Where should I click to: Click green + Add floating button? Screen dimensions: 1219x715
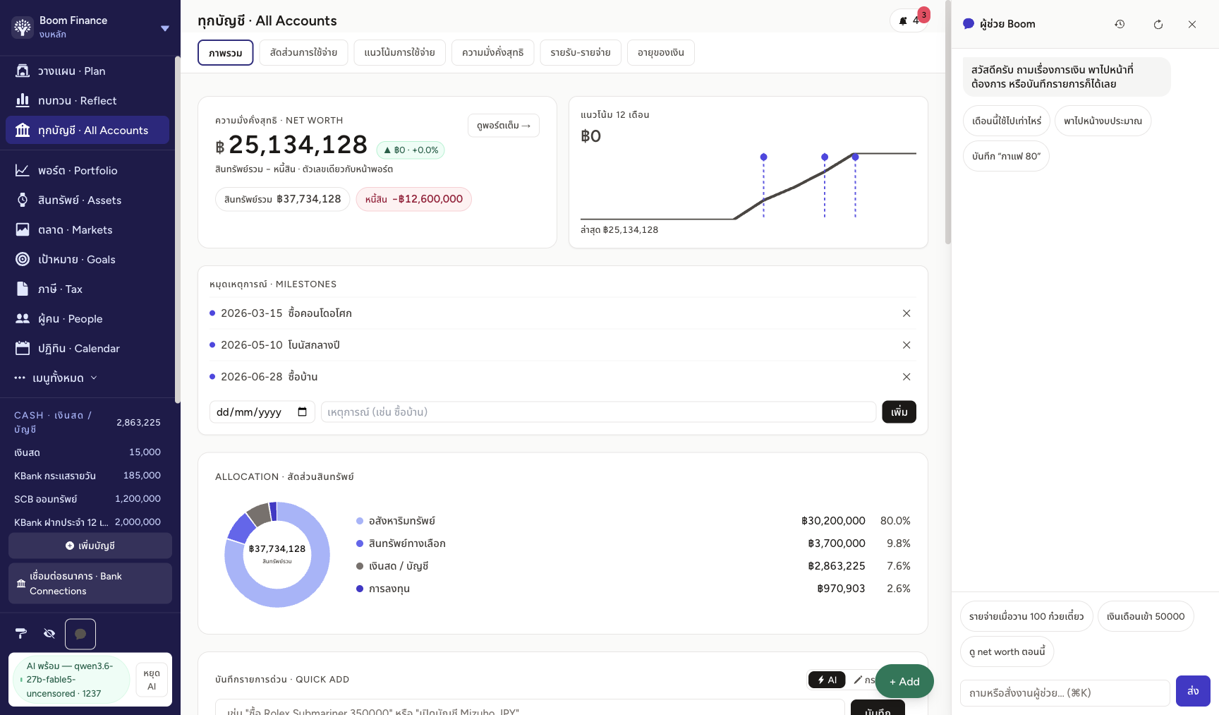click(904, 681)
